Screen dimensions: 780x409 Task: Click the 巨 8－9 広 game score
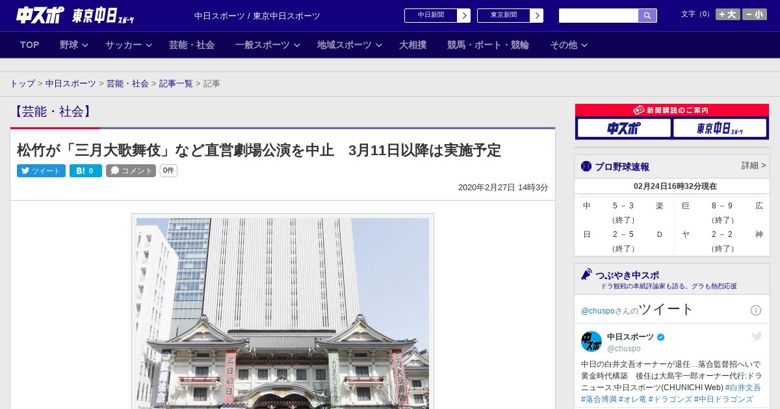coord(721,206)
